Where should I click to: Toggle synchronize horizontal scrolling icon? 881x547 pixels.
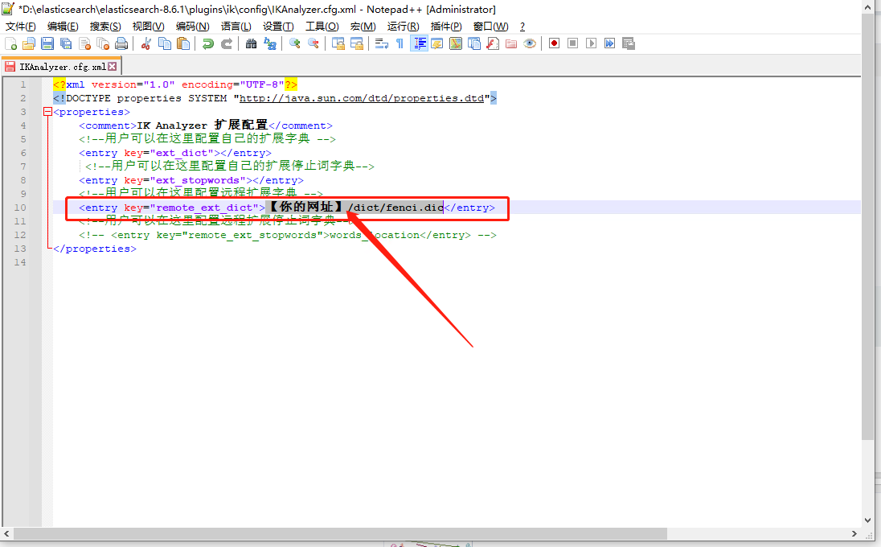tap(357, 44)
